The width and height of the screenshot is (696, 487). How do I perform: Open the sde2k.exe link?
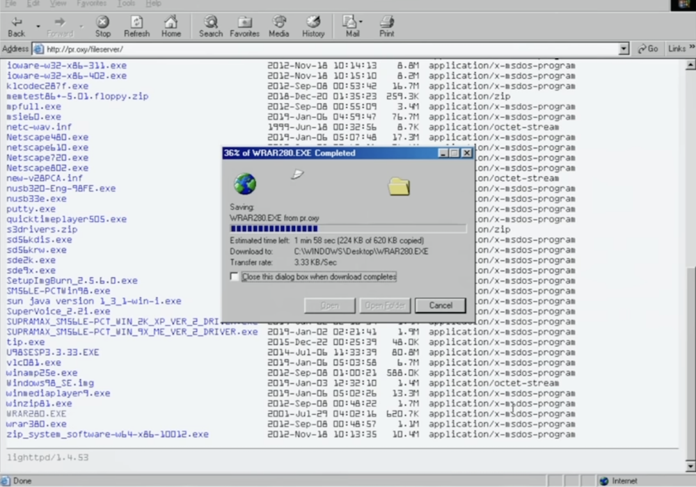[x=31, y=260]
